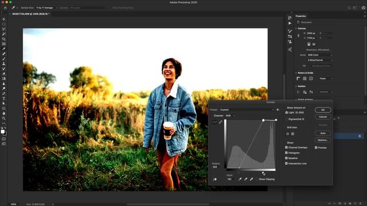
Task: Click the foreground color swatch
Action: (2, 132)
